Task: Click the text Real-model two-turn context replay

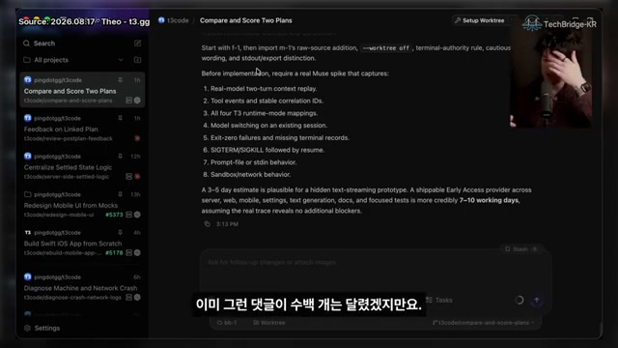Action: point(264,89)
